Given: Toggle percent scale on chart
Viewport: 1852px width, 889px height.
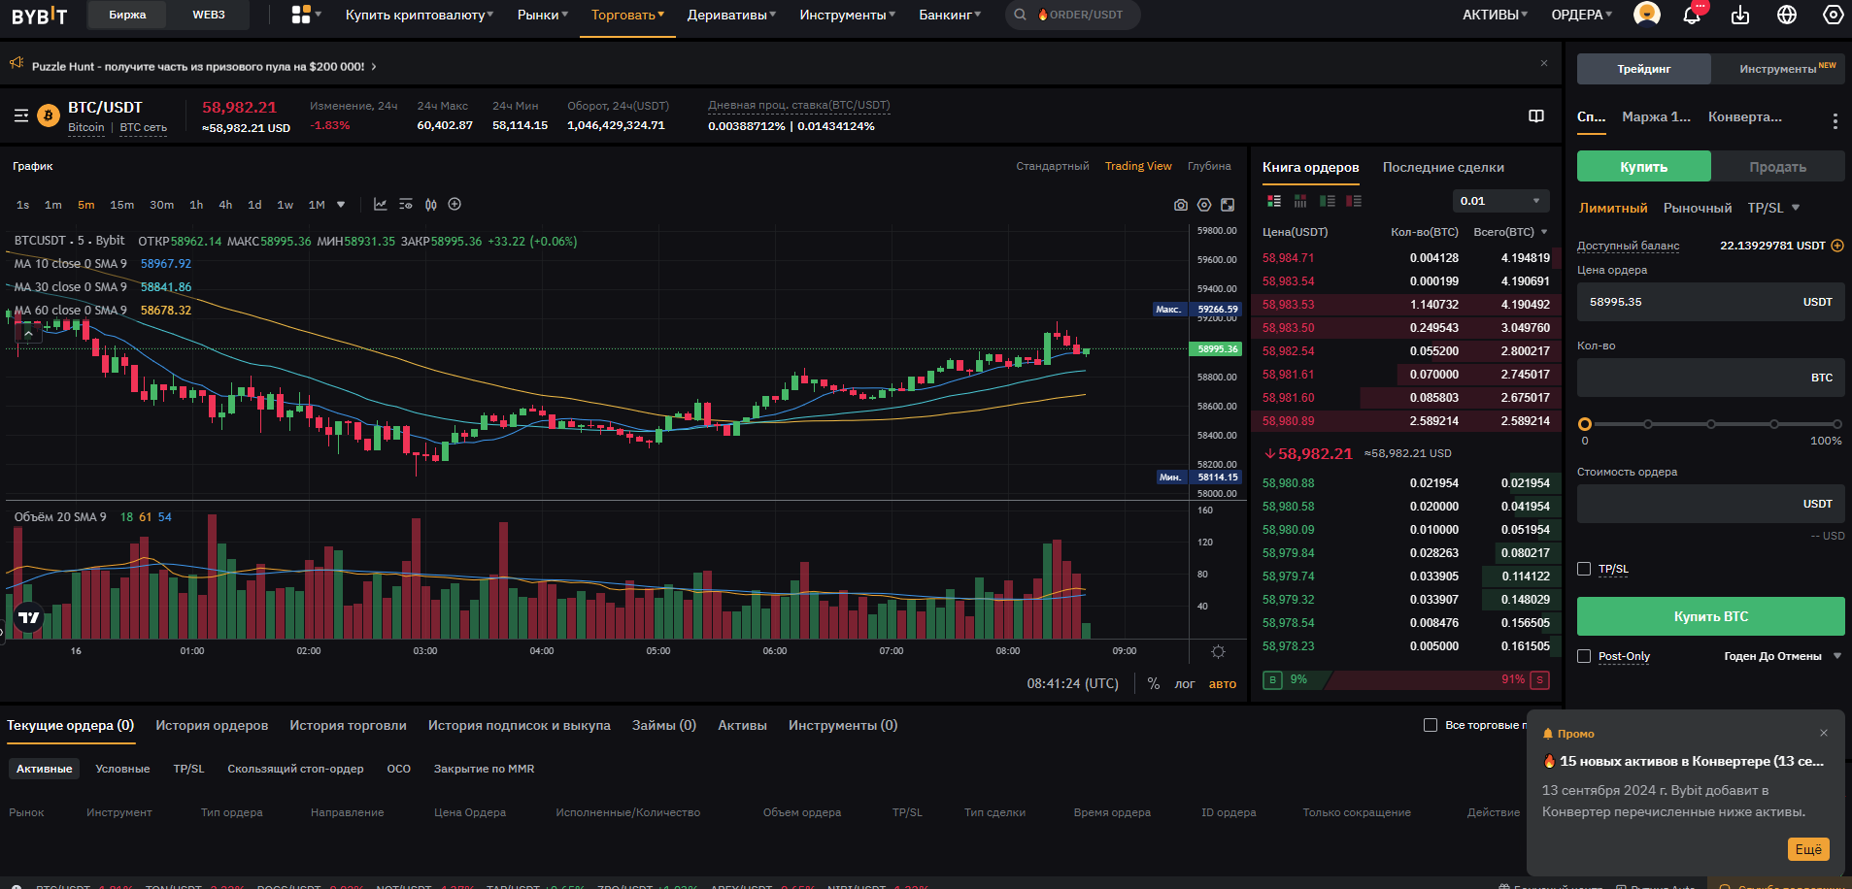Looking at the screenshot, I should (1154, 683).
